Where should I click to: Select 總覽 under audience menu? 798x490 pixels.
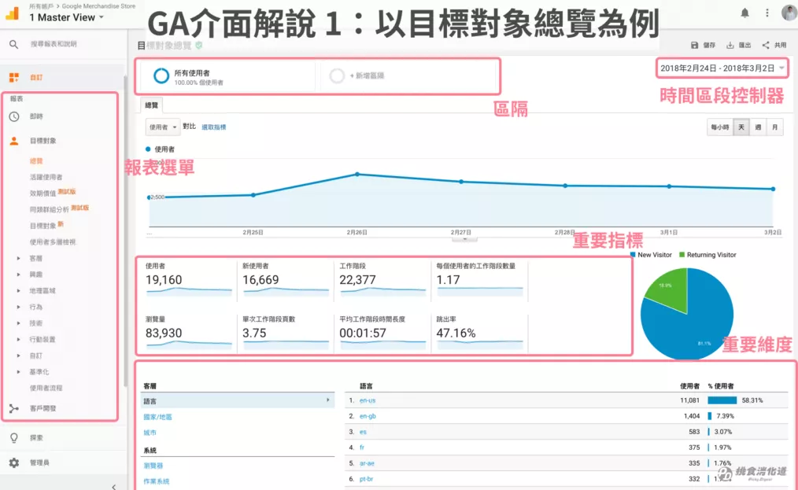[36, 160]
